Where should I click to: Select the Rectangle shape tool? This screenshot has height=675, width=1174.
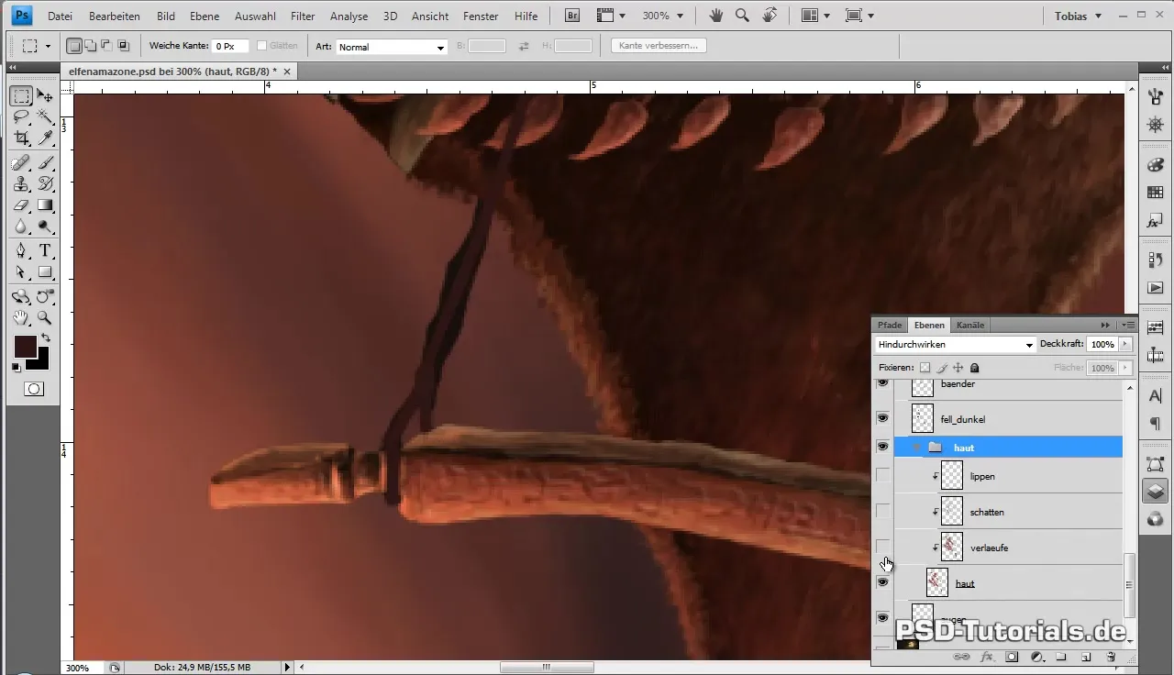click(x=44, y=272)
